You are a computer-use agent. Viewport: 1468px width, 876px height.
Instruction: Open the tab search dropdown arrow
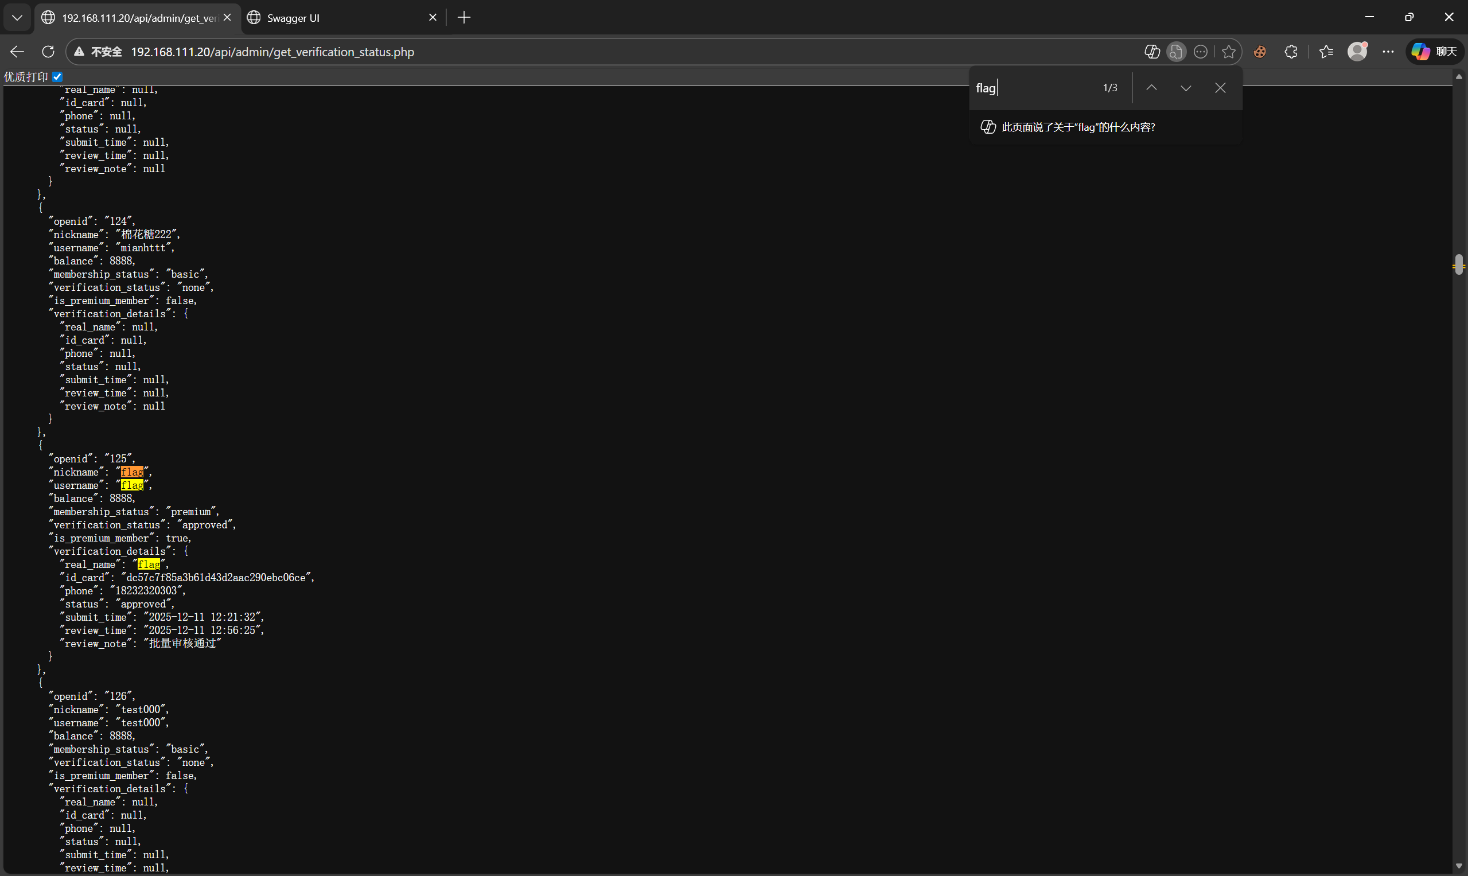tap(17, 18)
